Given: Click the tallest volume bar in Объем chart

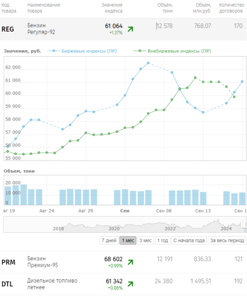Looking at the screenshot, I should click(24, 194).
